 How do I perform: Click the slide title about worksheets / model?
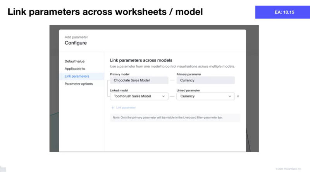(x=105, y=12)
